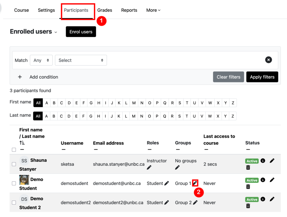Click trash icon for Demo Student 2
The height and width of the screenshot is (217, 287).
(x=248, y=206)
